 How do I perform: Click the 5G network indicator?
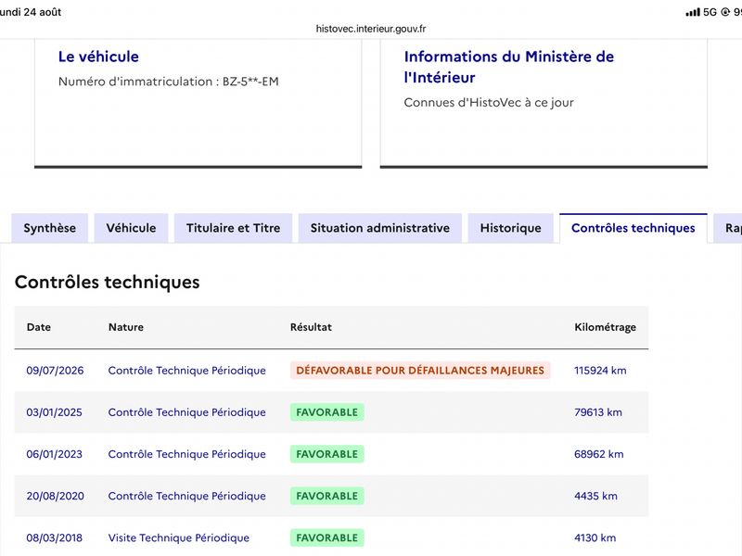710,12
